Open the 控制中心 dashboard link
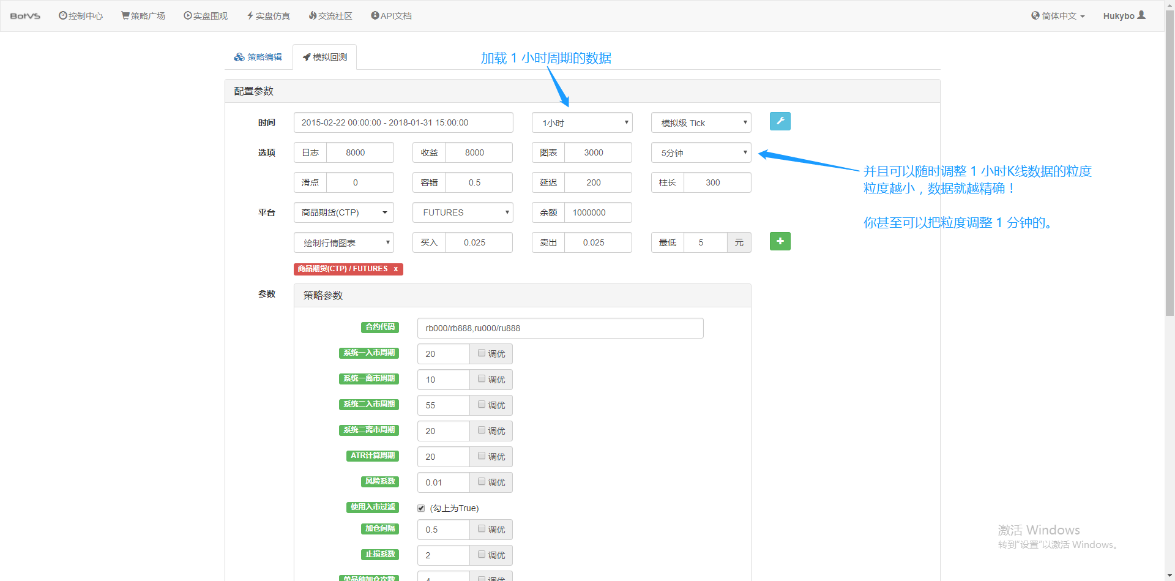The width and height of the screenshot is (1175, 581). point(81,16)
